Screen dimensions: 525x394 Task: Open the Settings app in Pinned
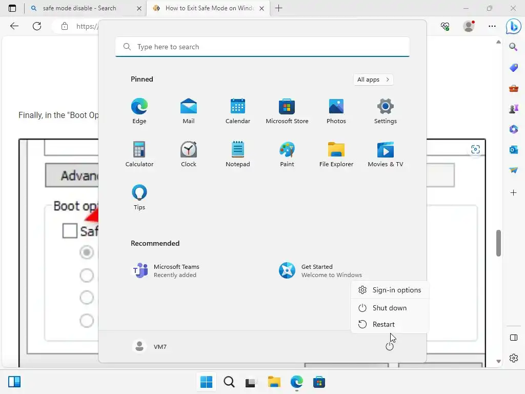pos(386,111)
